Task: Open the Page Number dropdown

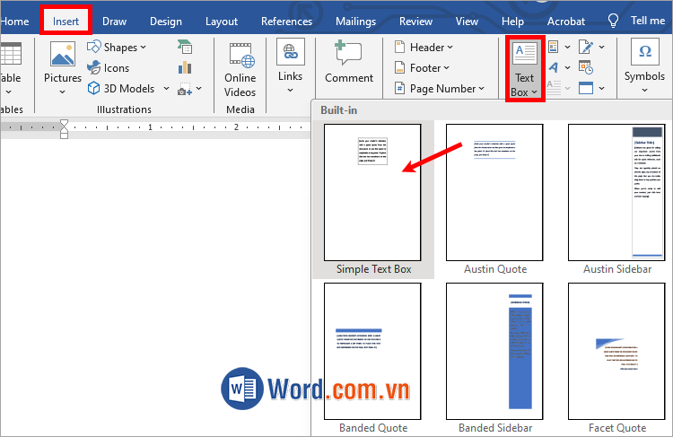Action: point(439,89)
